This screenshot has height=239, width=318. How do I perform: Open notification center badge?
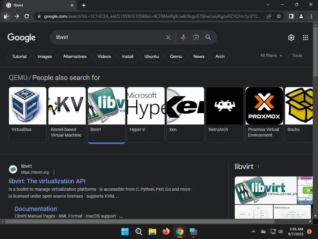coord(309,232)
